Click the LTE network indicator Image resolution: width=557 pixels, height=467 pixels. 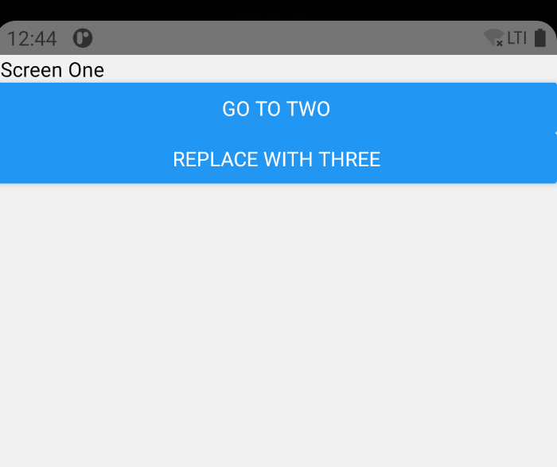(x=516, y=38)
